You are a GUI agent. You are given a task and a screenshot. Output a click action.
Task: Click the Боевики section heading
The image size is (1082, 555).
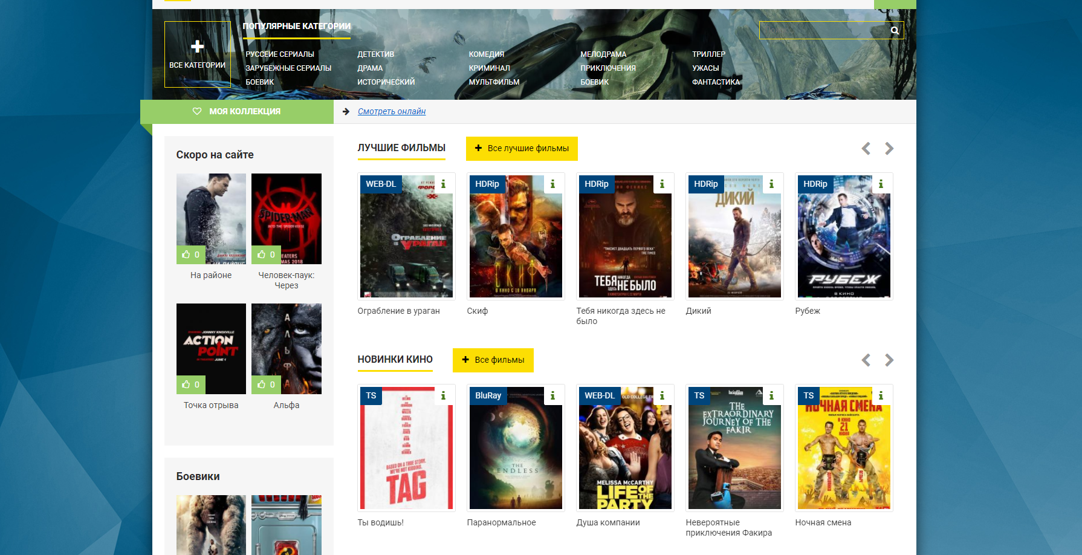(198, 476)
